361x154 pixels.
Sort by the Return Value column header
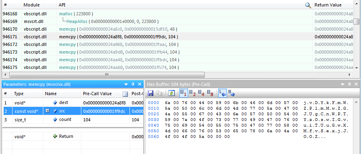point(332,5)
